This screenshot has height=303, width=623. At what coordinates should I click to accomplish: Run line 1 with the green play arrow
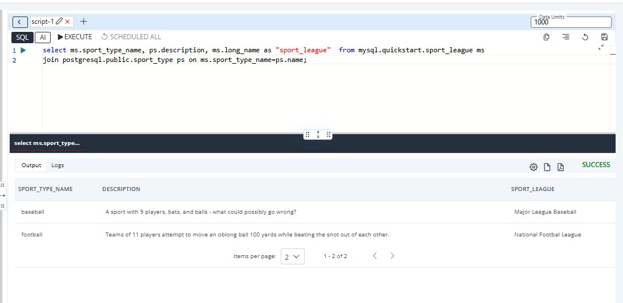(x=23, y=50)
